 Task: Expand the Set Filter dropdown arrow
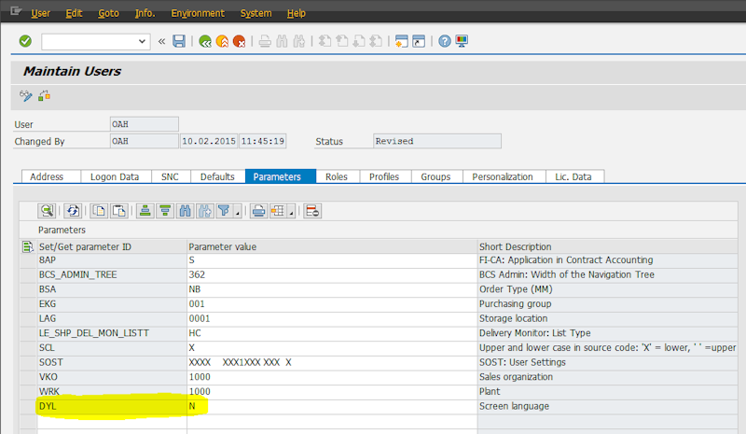[x=239, y=213]
